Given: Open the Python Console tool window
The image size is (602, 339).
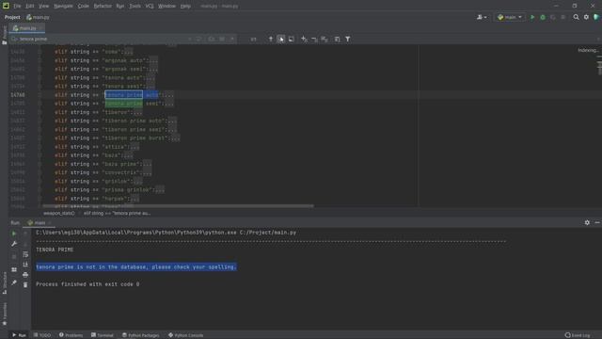Looking at the screenshot, I should coord(186,335).
